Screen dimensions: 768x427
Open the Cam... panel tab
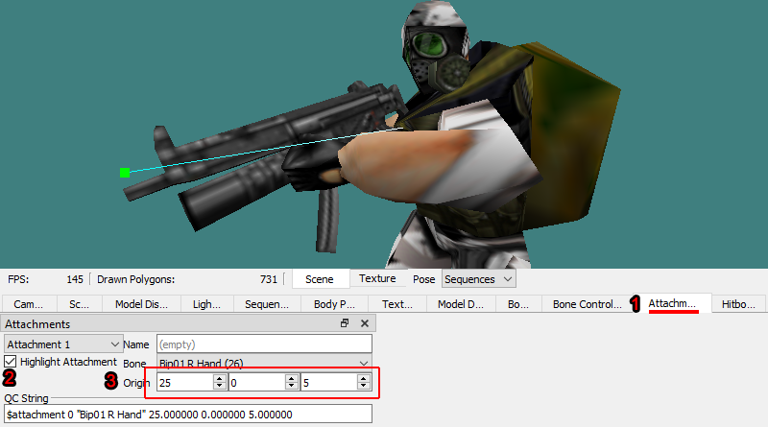click(29, 304)
